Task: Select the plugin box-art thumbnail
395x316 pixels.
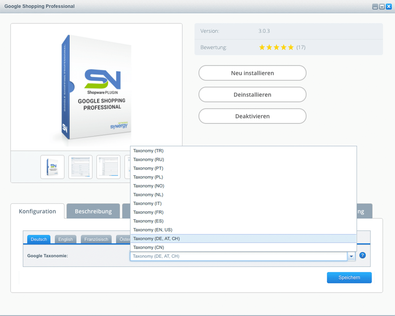Action: pos(52,167)
